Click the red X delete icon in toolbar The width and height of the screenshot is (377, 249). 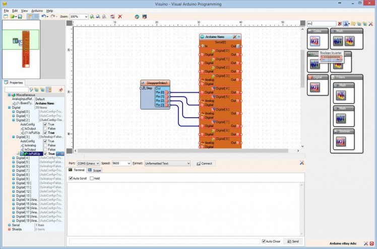click(x=120, y=17)
